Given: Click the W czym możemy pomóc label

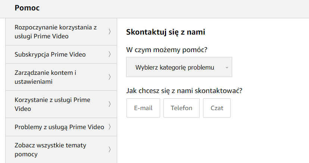Looking at the screenshot, I should [167, 49].
